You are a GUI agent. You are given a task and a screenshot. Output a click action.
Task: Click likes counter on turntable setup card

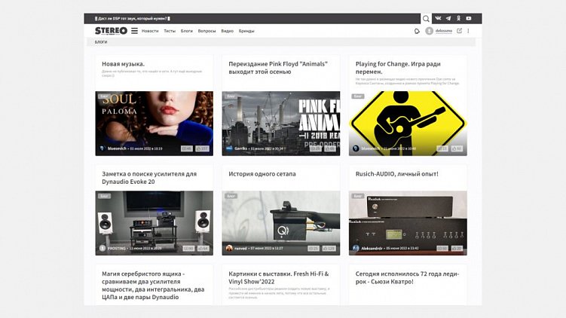tap(329, 249)
